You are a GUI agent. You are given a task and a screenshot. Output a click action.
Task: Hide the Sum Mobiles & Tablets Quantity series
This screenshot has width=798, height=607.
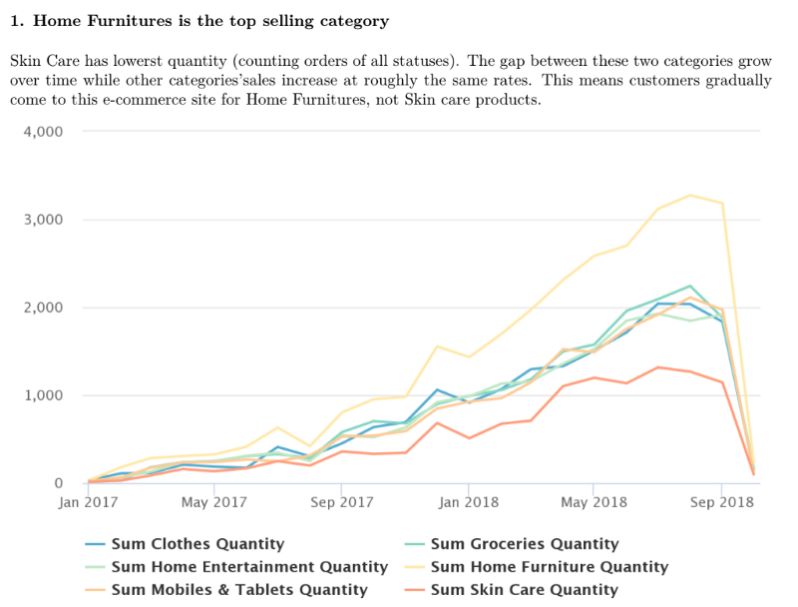pos(239,590)
